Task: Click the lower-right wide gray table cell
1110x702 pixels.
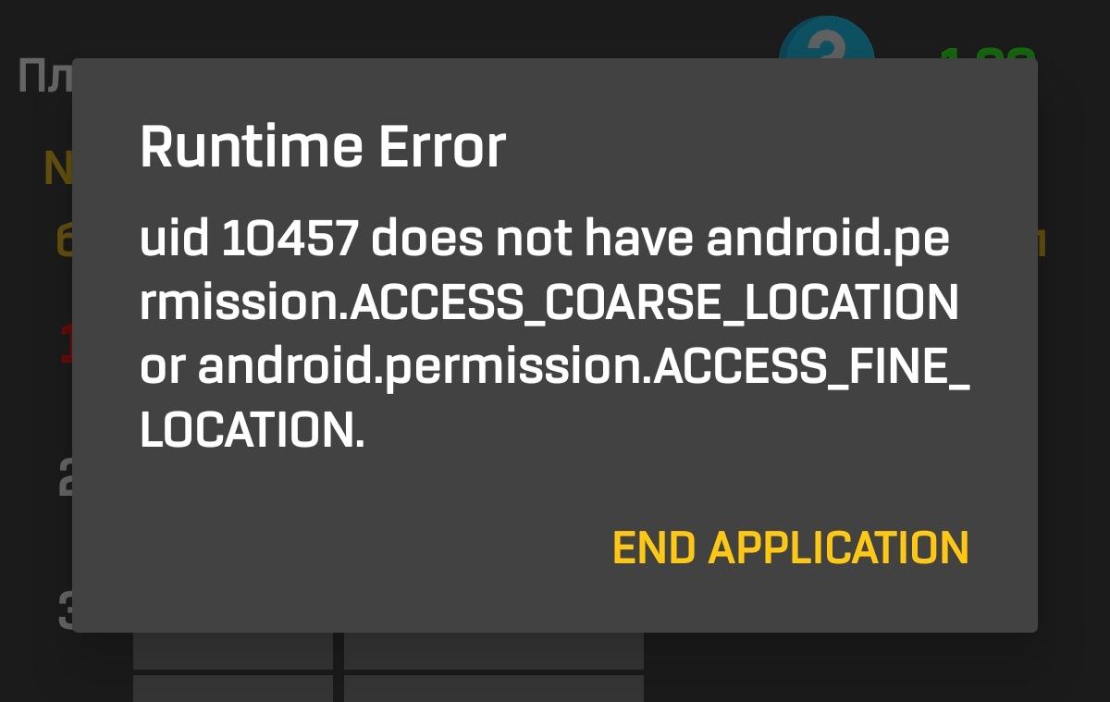Action: (494, 688)
